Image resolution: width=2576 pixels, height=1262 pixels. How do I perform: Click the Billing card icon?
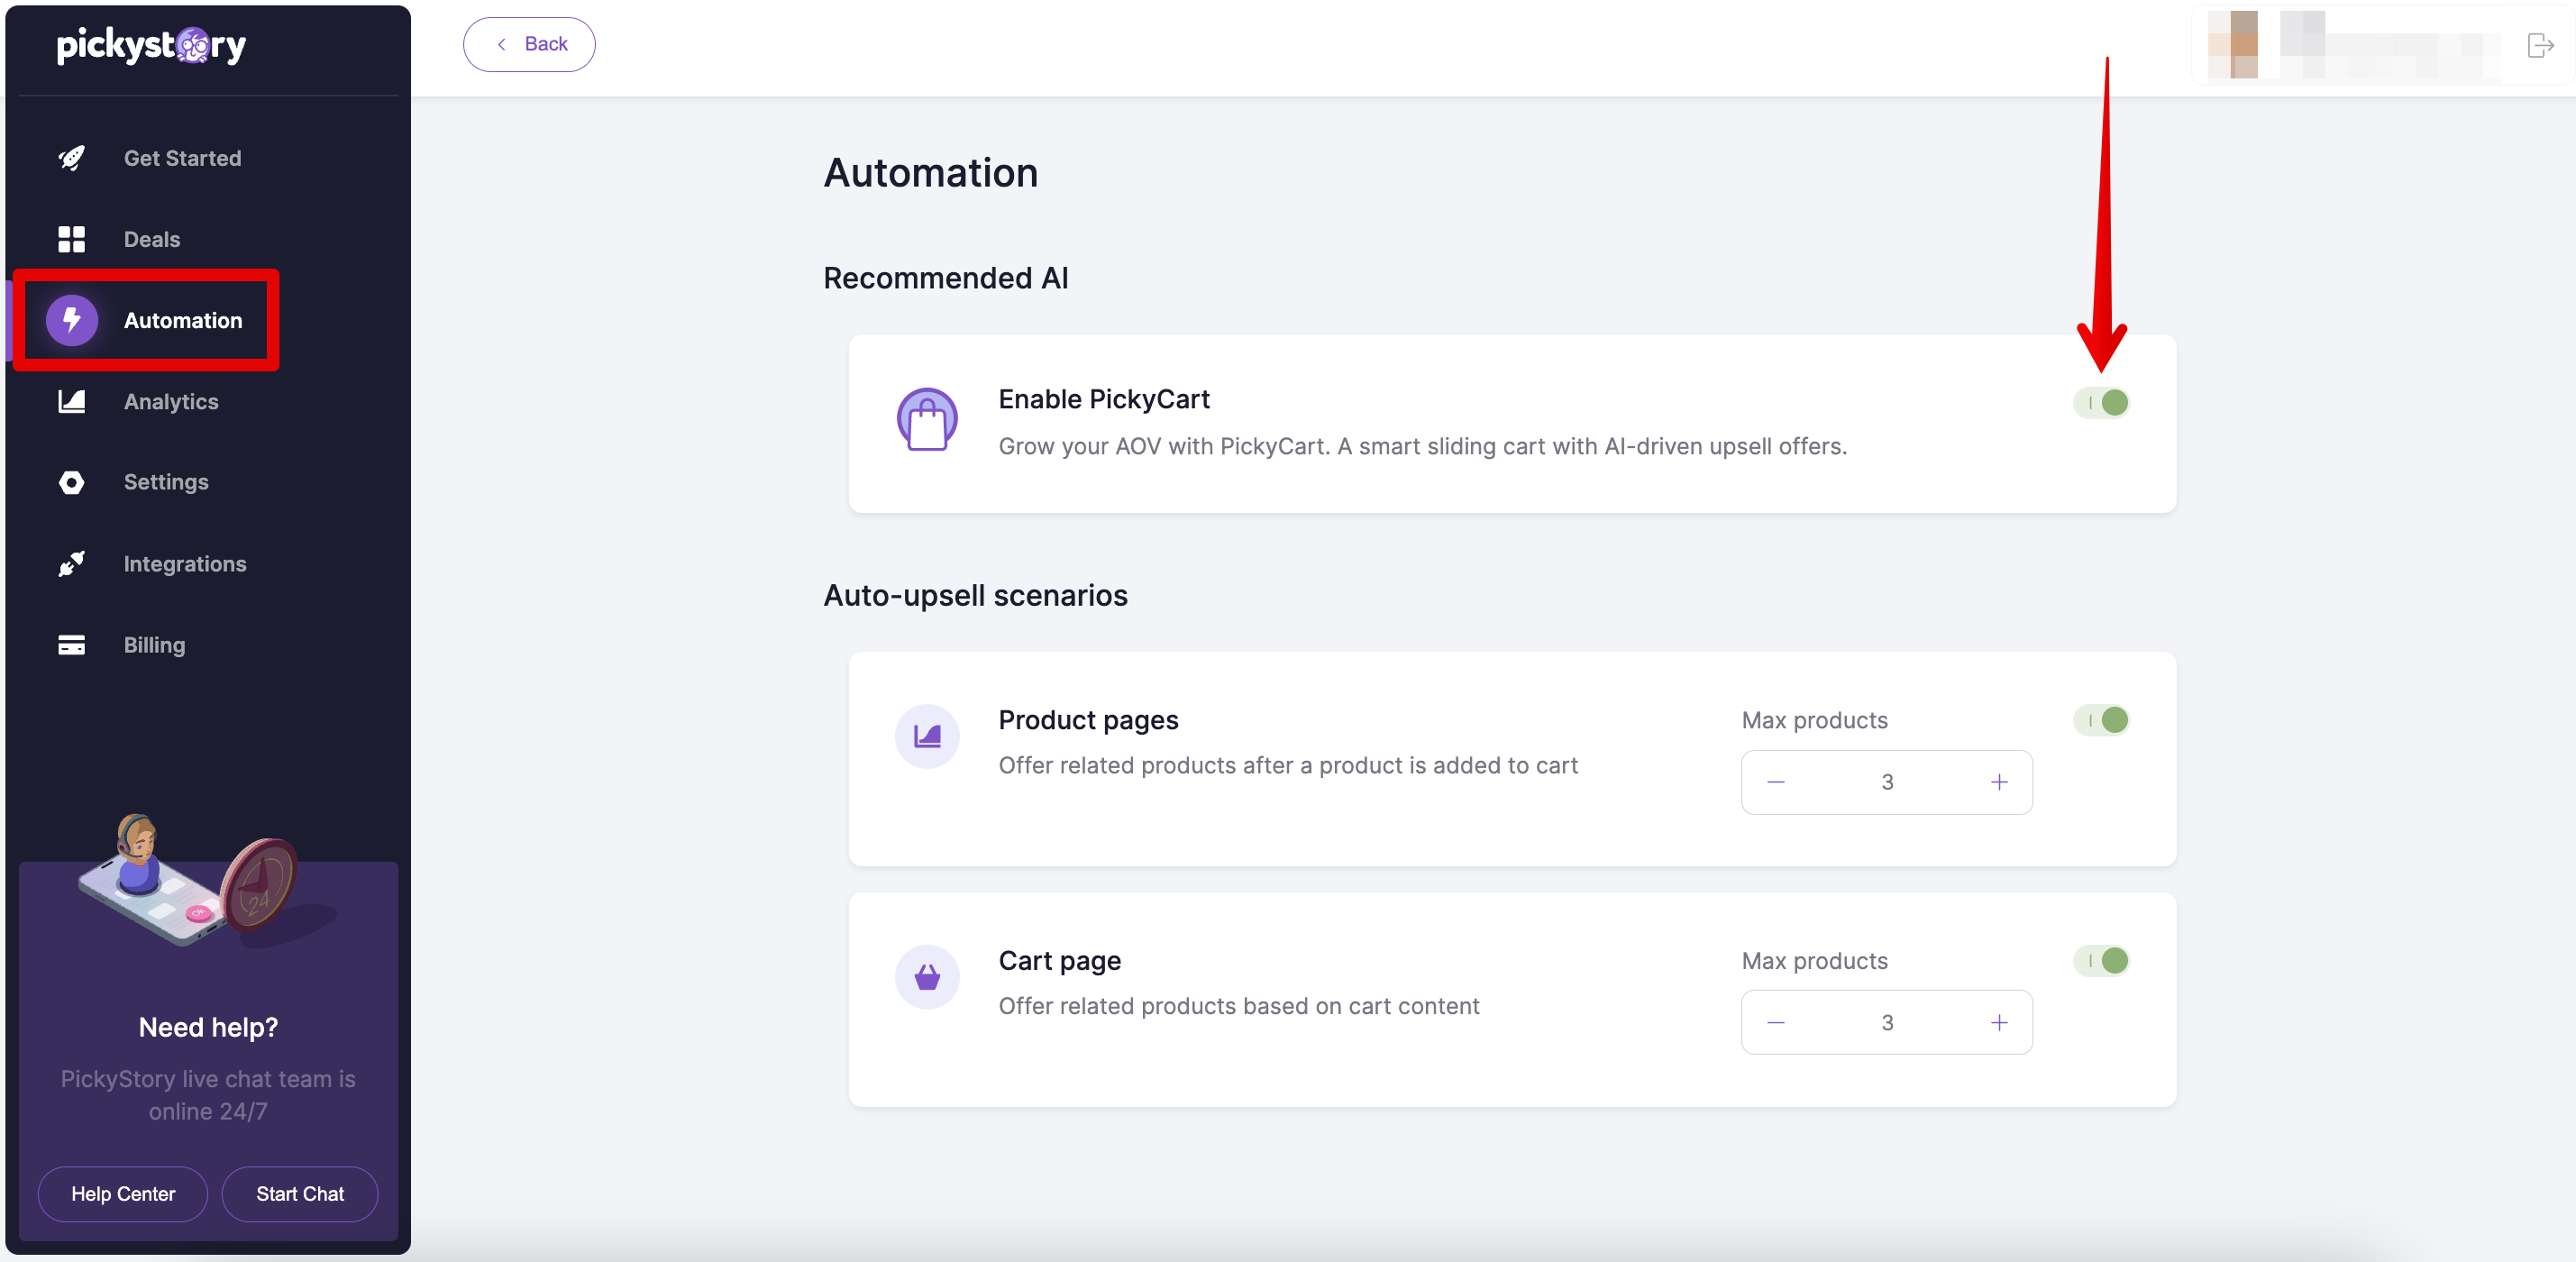tap(71, 645)
